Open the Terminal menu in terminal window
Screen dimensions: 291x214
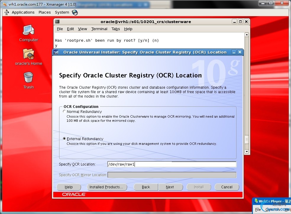[x=99, y=29]
